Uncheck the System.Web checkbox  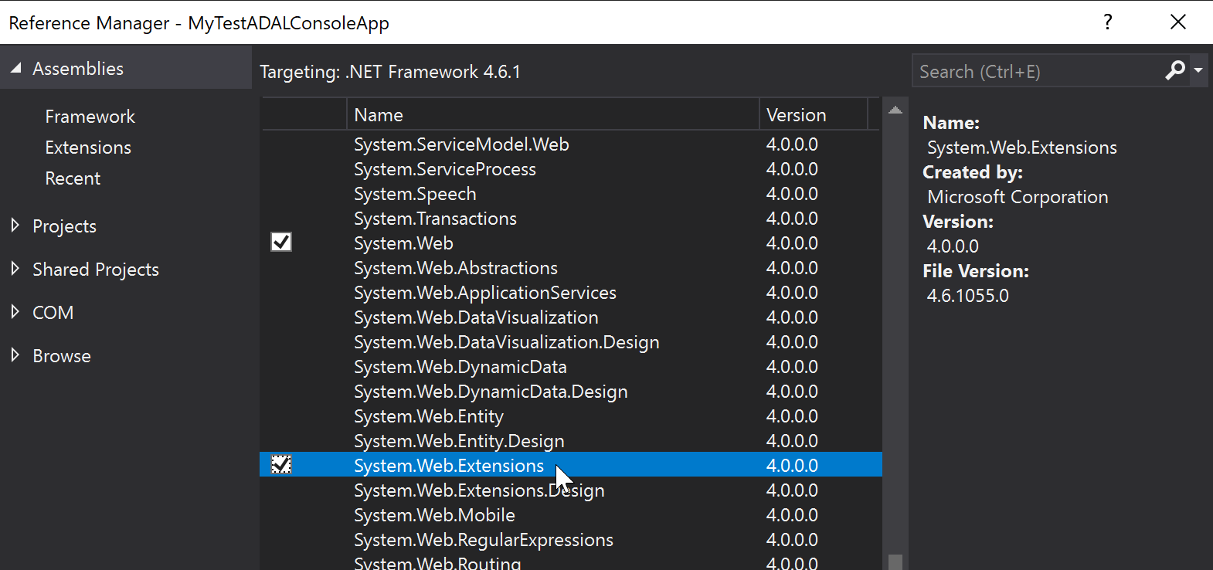(x=281, y=243)
